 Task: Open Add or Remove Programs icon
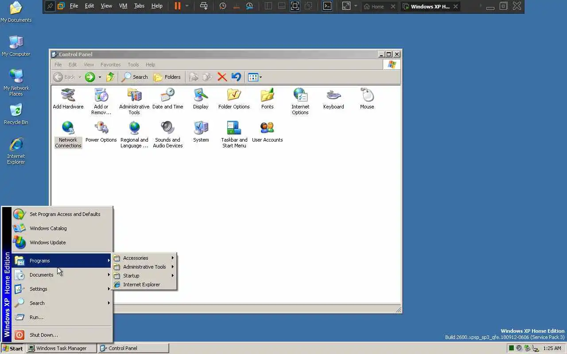(x=101, y=101)
